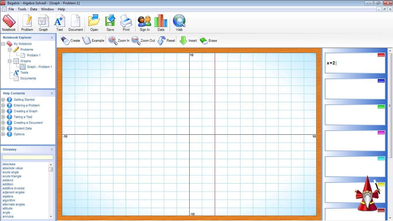Select Problem 1 in Notebook Explorer

[x=34, y=55]
